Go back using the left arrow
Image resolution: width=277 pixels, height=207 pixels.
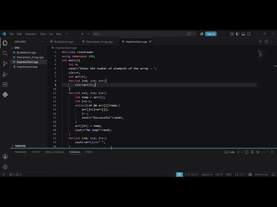[83, 34]
